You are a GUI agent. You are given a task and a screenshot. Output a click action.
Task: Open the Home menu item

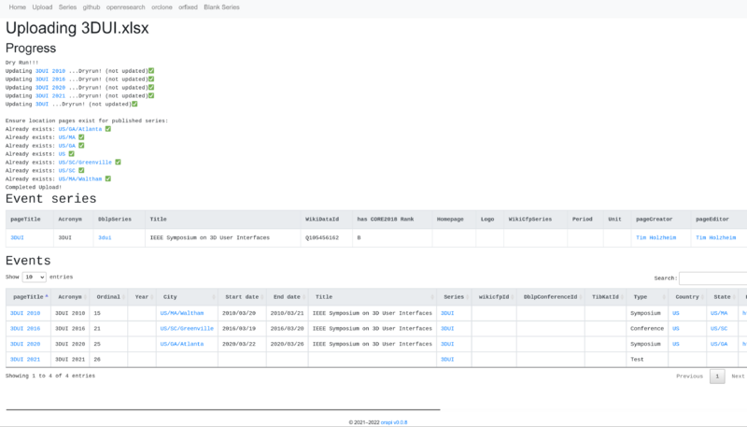pos(17,7)
